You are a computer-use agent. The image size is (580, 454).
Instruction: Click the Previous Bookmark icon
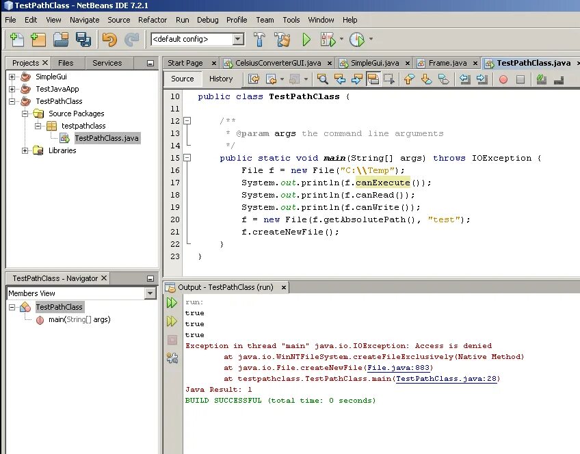pos(409,79)
